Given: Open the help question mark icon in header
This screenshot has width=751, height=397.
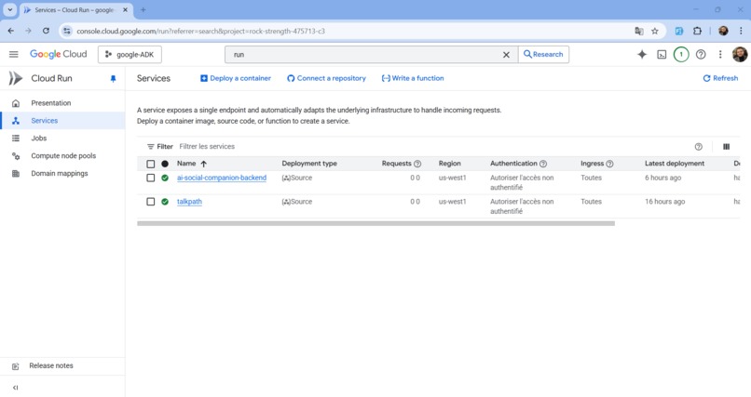Looking at the screenshot, I should (701, 55).
